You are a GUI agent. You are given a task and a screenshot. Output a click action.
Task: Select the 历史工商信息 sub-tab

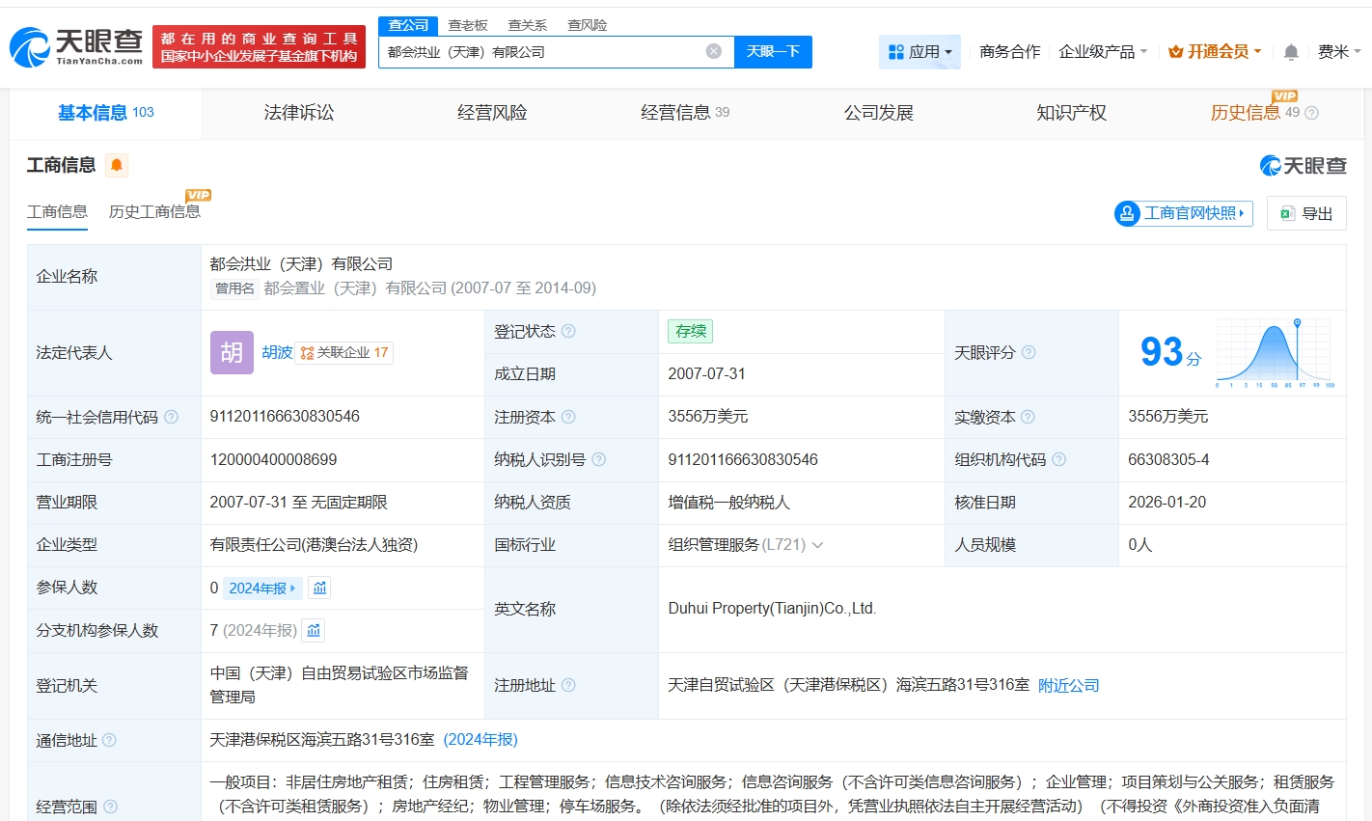pyautogui.click(x=154, y=212)
